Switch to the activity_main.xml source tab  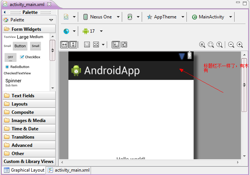[x=69, y=170]
